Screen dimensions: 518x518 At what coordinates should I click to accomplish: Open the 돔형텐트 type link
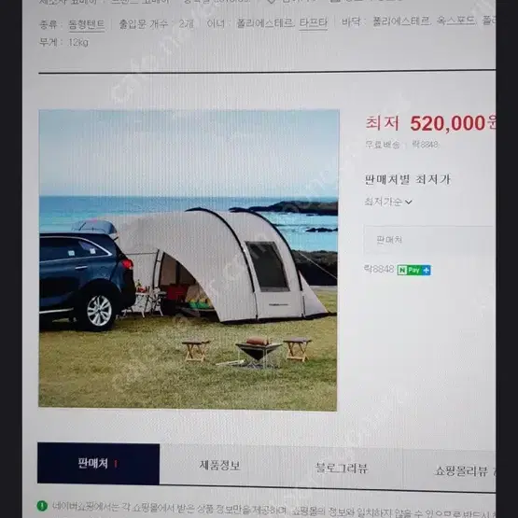click(x=87, y=24)
